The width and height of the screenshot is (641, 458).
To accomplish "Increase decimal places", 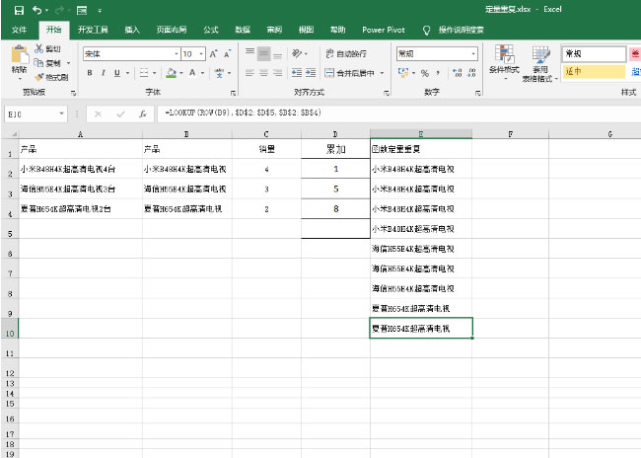I will [457, 73].
